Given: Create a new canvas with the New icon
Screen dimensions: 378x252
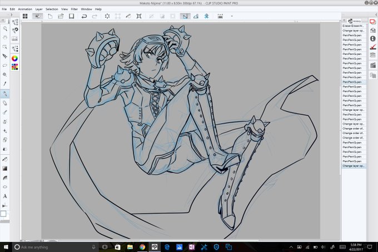Looking at the screenshot, I should click(x=50, y=16).
